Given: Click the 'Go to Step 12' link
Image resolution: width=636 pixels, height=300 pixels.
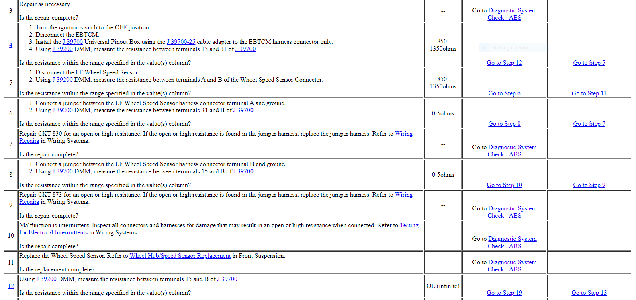Looking at the screenshot, I should coord(504,63).
